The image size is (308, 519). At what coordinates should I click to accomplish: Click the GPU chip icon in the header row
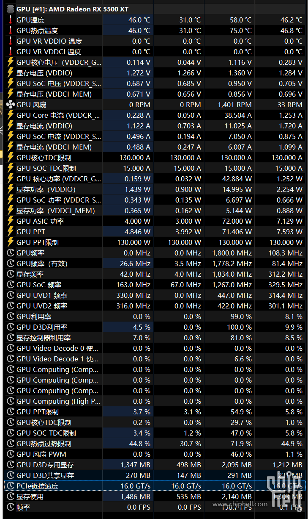[11, 9]
